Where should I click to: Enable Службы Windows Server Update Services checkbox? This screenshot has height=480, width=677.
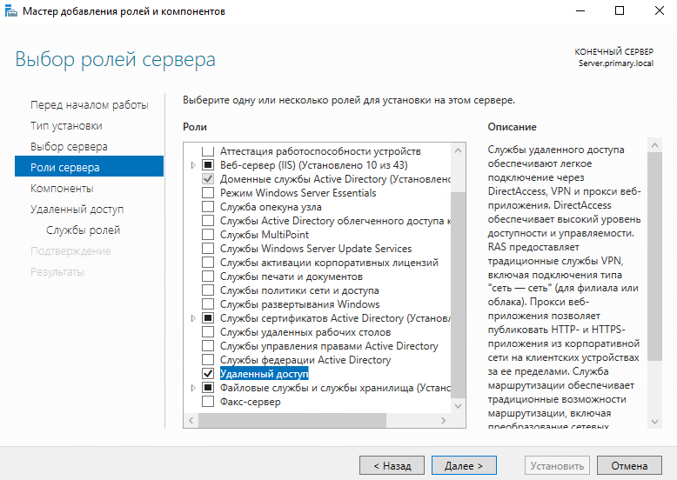pos(207,249)
